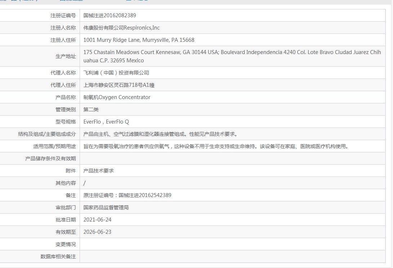Select product name 制氧机Oxygen Concentrator
Viewport: 393px width, 268px height.
click(117, 97)
